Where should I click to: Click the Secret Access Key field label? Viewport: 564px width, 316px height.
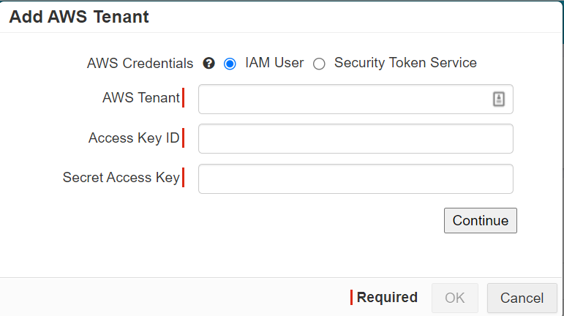coord(121,178)
